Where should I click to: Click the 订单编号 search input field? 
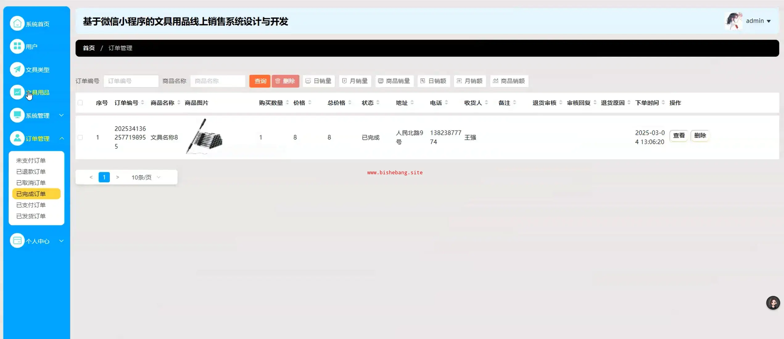(x=131, y=81)
